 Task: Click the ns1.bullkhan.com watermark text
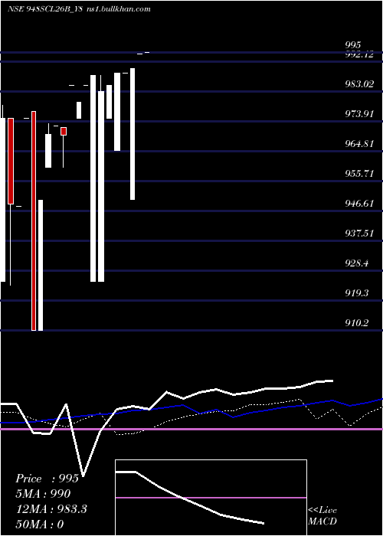[x=118, y=9]
